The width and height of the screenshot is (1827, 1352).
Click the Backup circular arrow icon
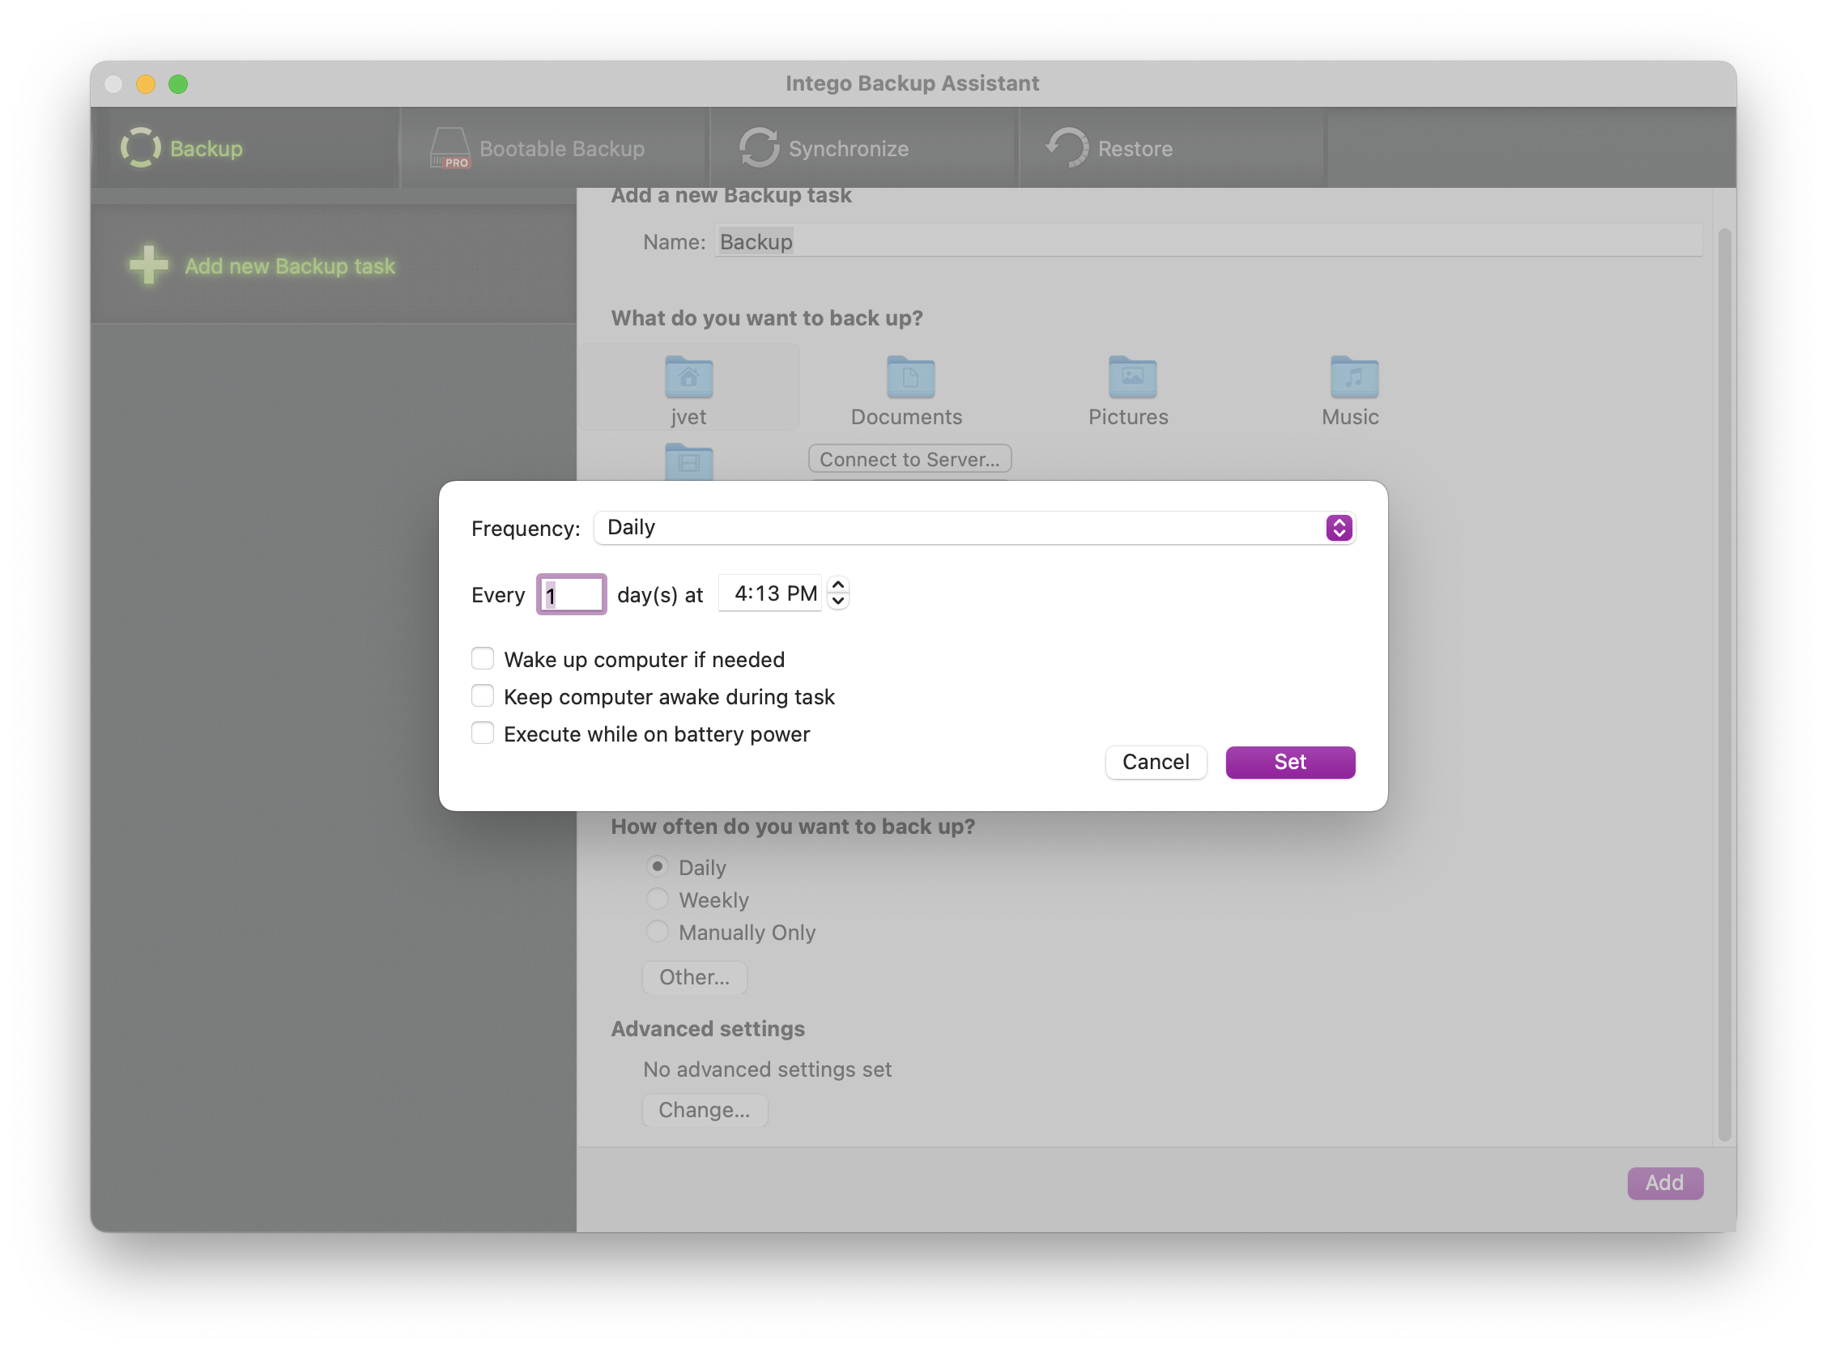[x=141, y=148]
